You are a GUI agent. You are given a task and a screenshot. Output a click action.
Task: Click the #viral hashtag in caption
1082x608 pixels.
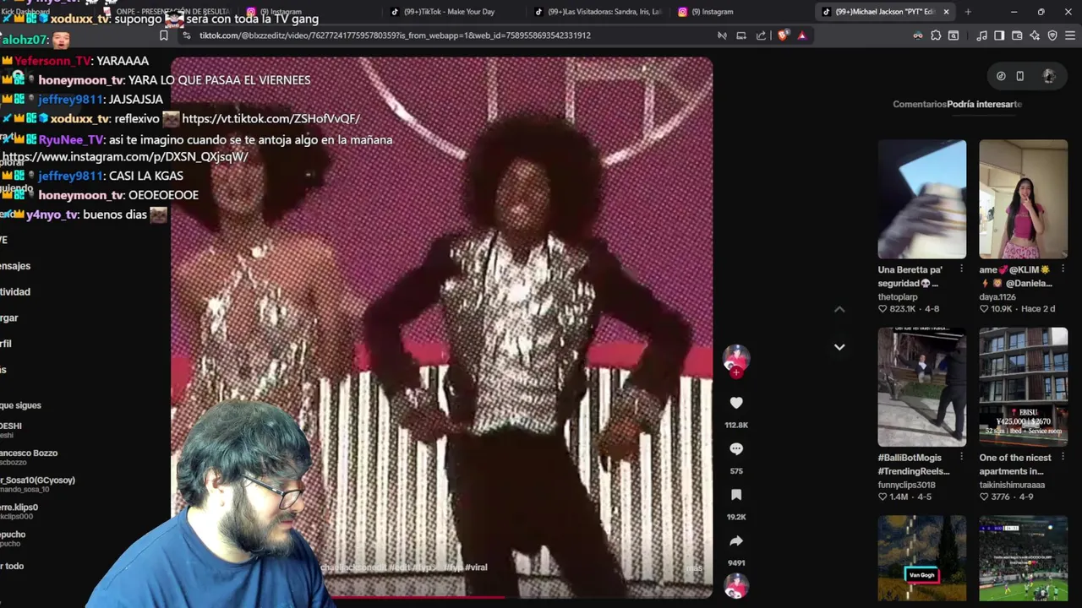point(476,567)
